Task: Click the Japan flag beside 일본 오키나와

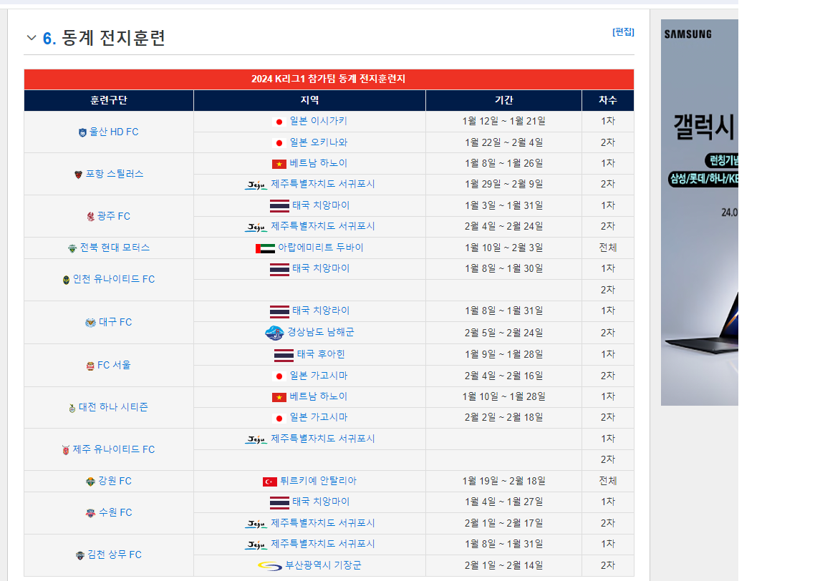Action: click(x=279, y=143)
